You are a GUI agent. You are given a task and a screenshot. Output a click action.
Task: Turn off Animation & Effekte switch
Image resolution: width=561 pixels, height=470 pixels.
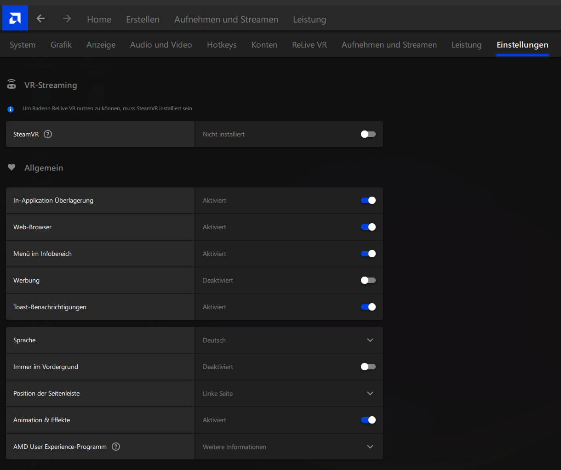[368, 420]
